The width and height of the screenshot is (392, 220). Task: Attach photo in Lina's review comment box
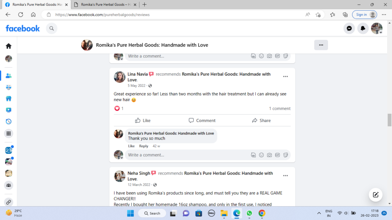[269, 155]
